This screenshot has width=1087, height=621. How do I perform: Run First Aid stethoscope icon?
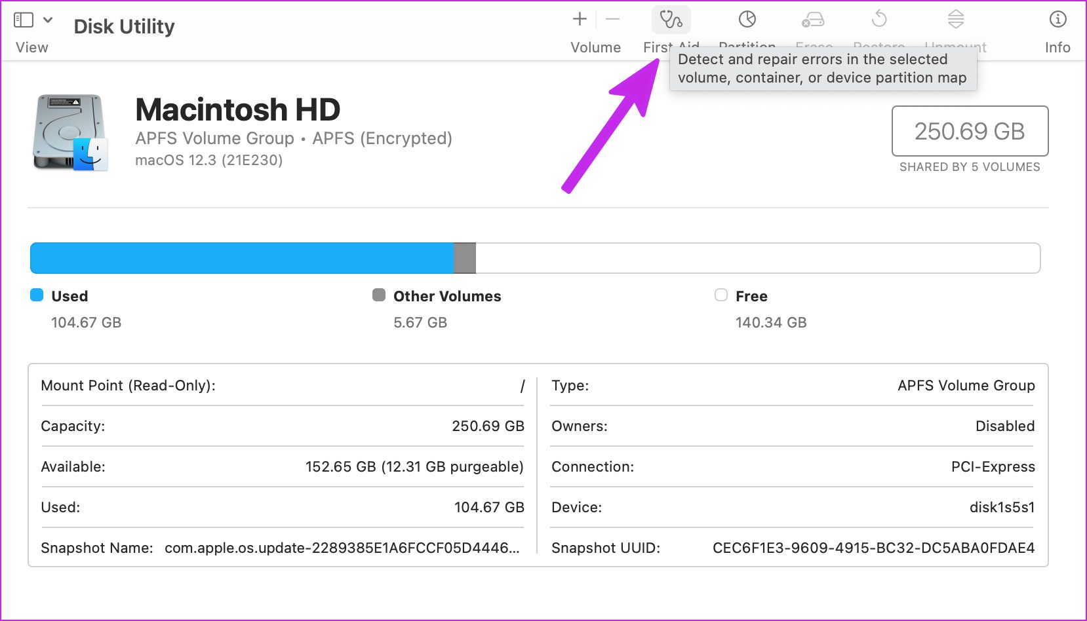(x=671, y=20)
